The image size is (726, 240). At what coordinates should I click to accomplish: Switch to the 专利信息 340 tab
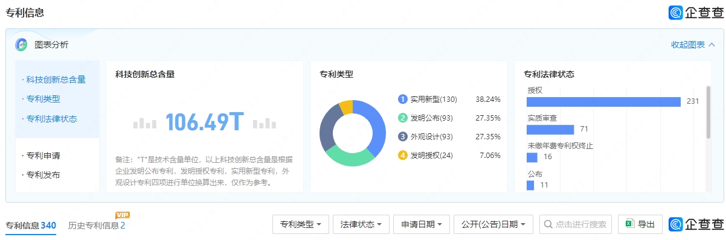click(x=31, y=226)
